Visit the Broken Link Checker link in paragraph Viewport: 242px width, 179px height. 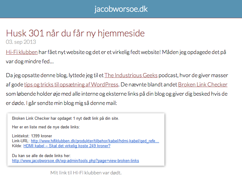tap(202, 85)
